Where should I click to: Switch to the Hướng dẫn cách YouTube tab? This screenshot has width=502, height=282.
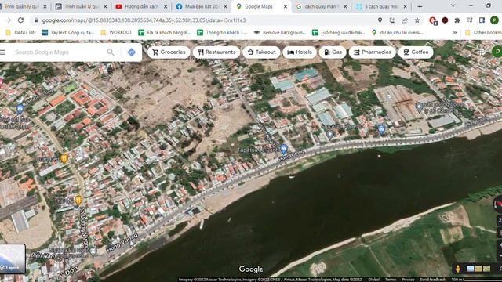tap(141, 6)
